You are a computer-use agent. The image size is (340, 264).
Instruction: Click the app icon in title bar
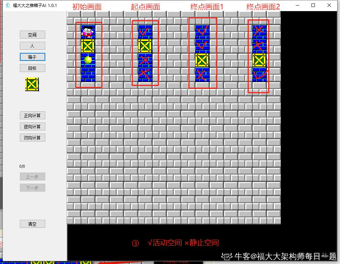point(8,6)
